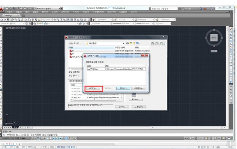Click the startup suite briefcase icon

click(x=134, y=94)
